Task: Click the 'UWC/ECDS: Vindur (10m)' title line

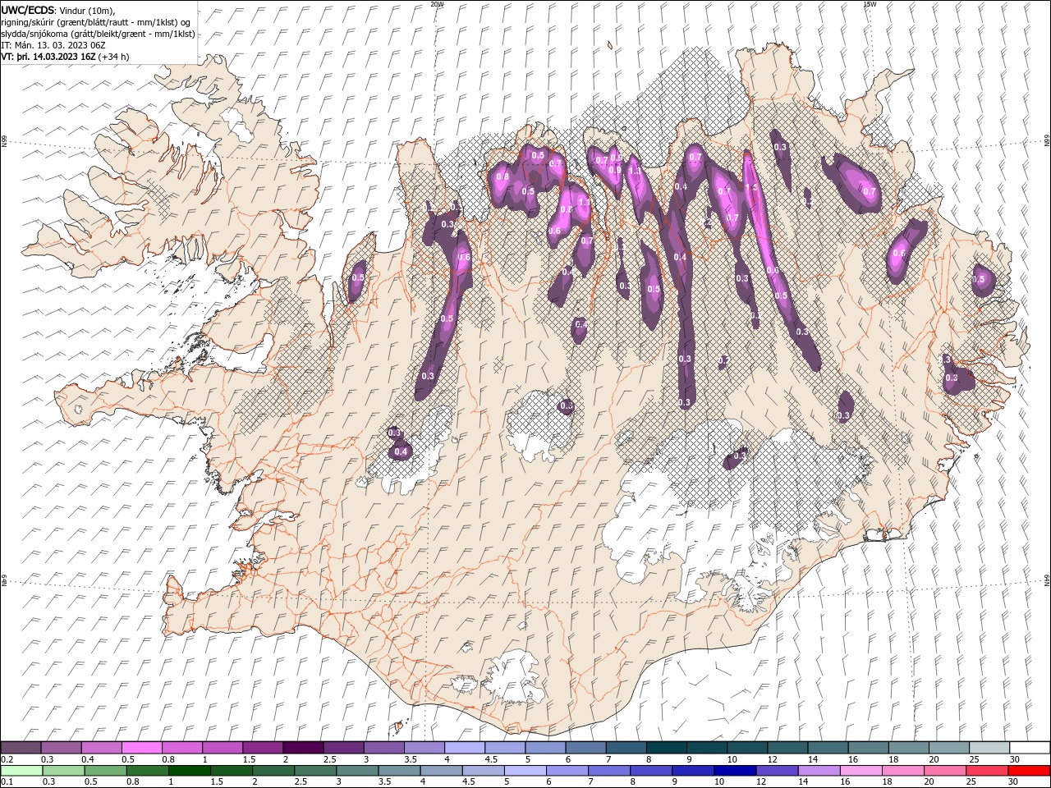Action: coord(58,10)
